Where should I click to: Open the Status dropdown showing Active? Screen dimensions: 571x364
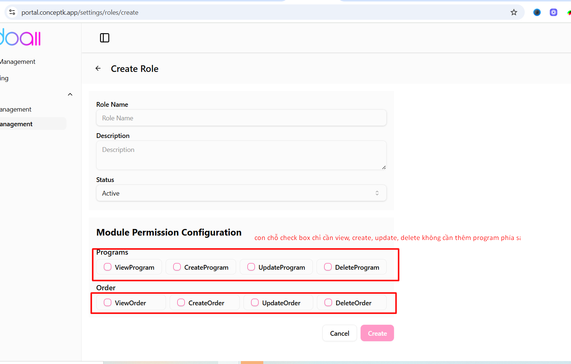coord(241,193)
